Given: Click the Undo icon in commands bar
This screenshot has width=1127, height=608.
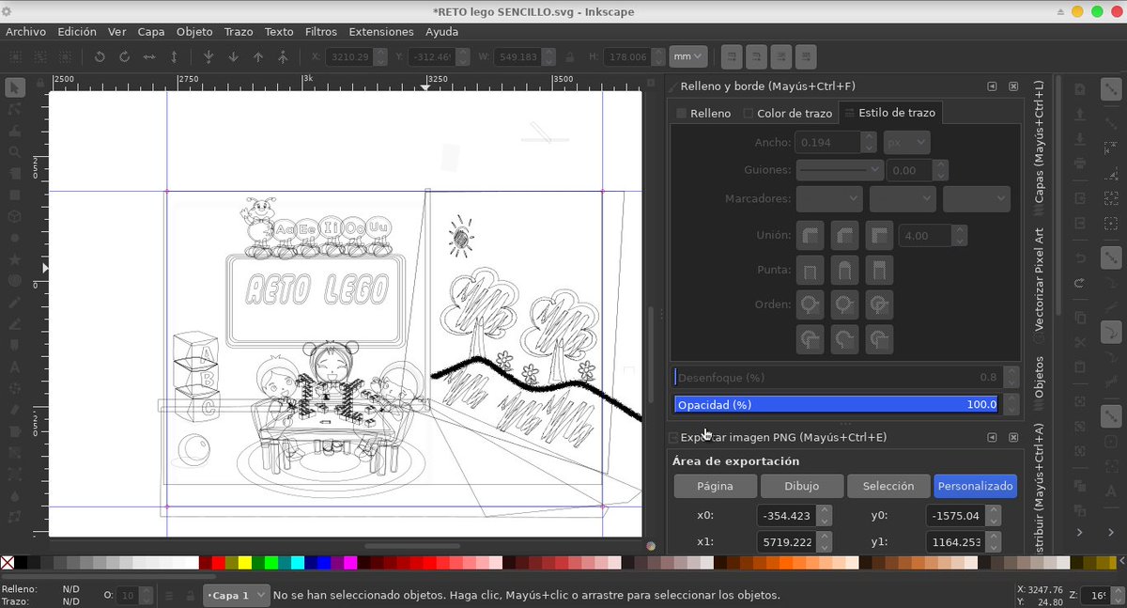Looking at the screenshot, I should 1080,257.
